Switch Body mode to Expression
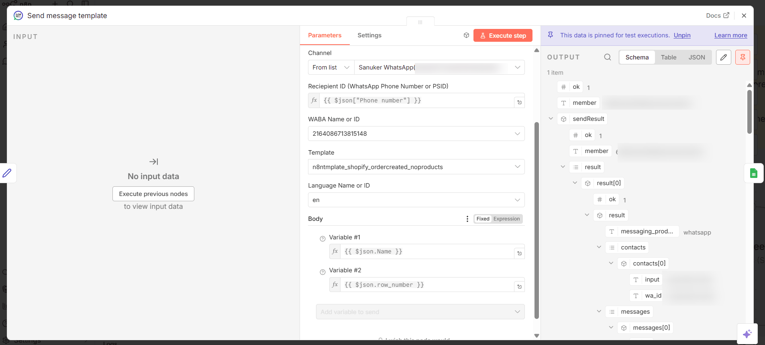This screenshot has height=345, width=765. [506, 219]
